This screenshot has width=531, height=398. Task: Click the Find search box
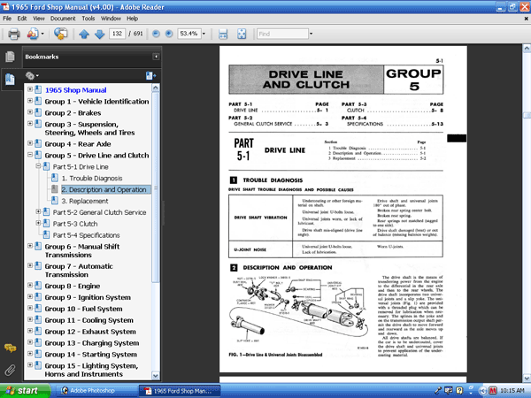[282, 34]
